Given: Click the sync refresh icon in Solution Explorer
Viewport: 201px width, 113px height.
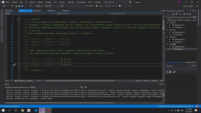Looking at the screenshot, I should coord(184,14).
